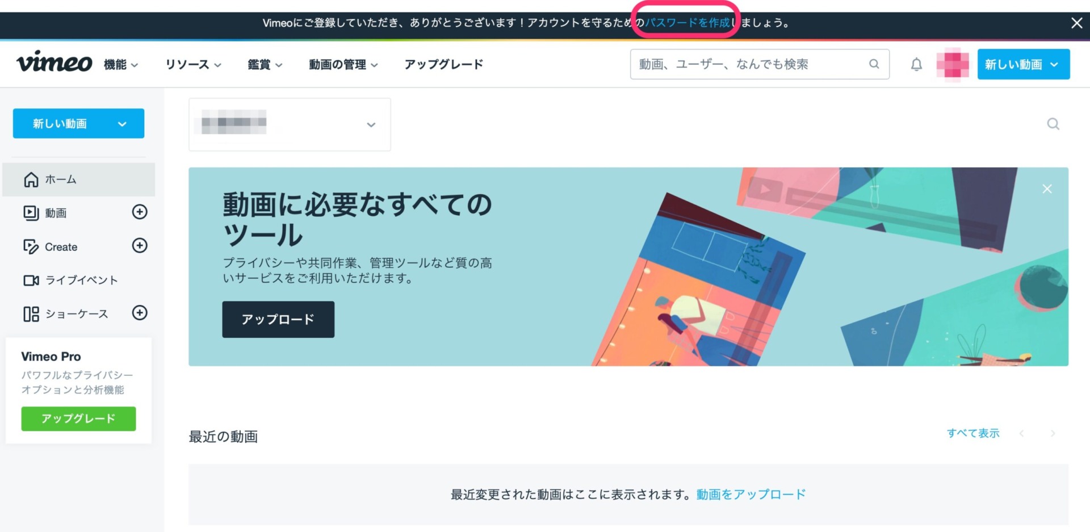Viewport: 1090px width, 532px height.
Task: Click previous arrow beside すべて表示
Action: (x=1021, y=433)
